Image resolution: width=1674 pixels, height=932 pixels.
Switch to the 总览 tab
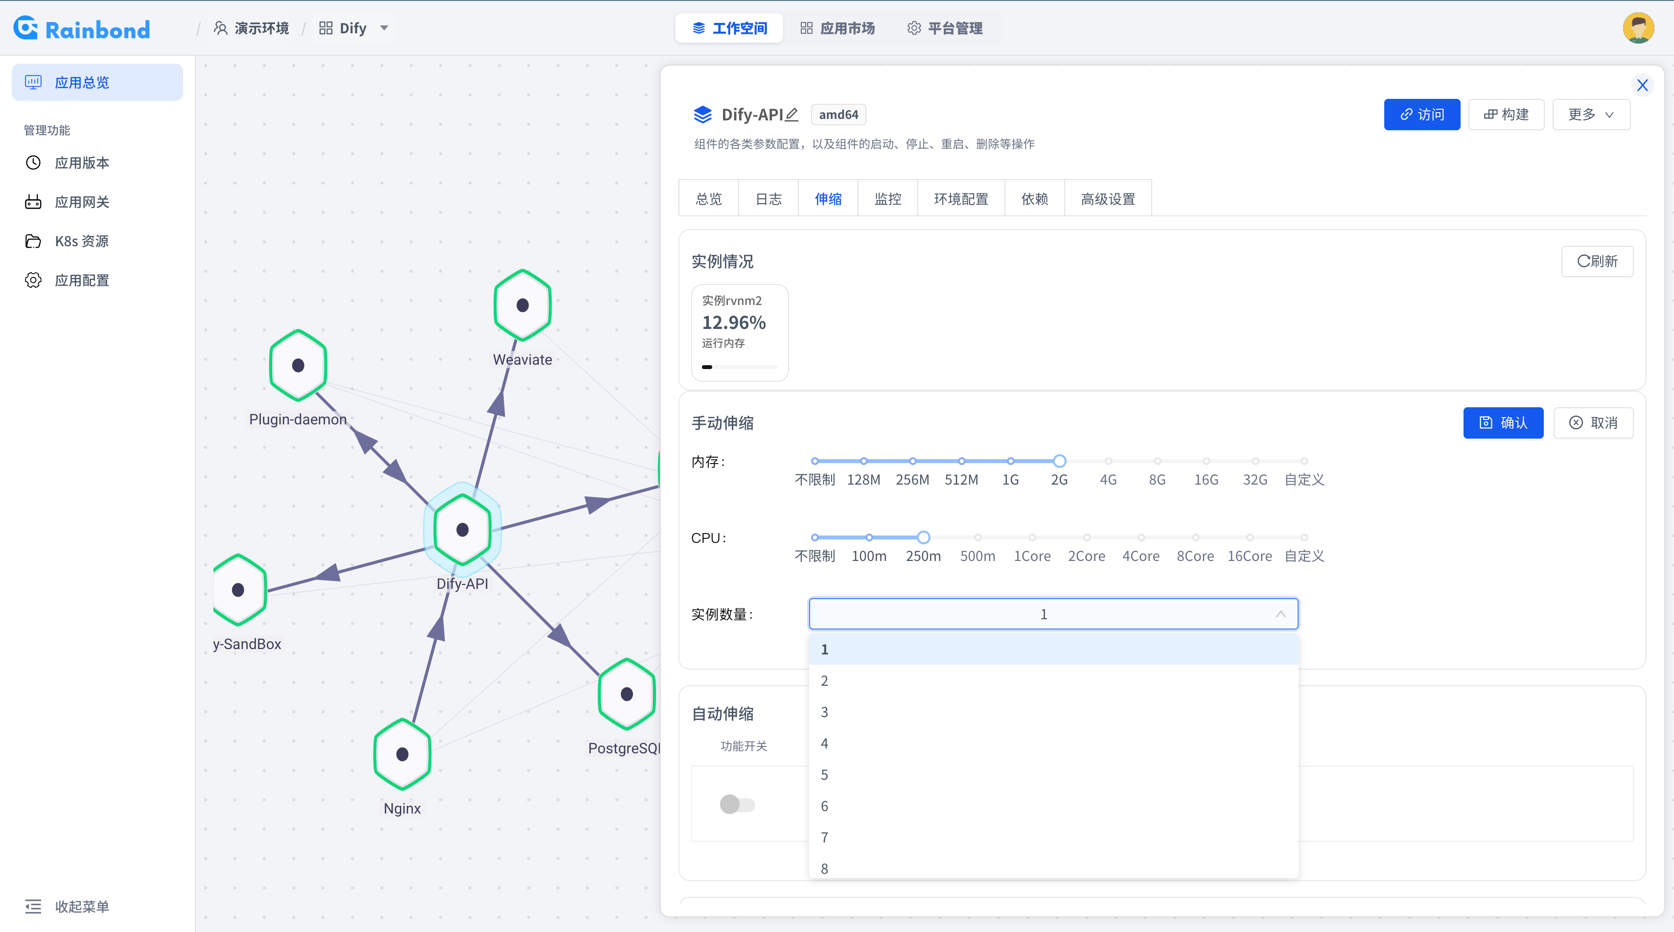[708, 199]
